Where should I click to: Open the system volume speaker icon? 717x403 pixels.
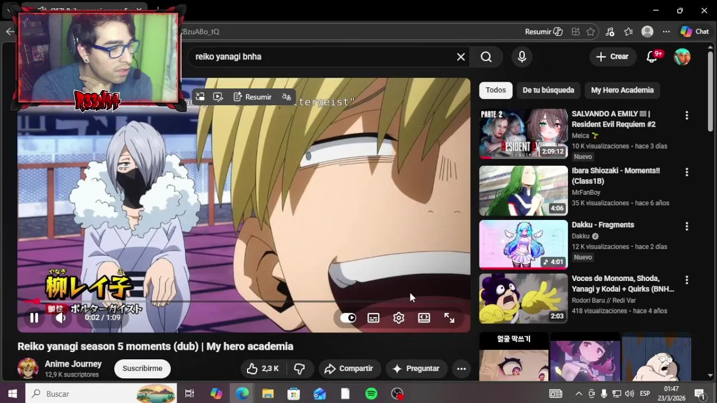point(629,394)
